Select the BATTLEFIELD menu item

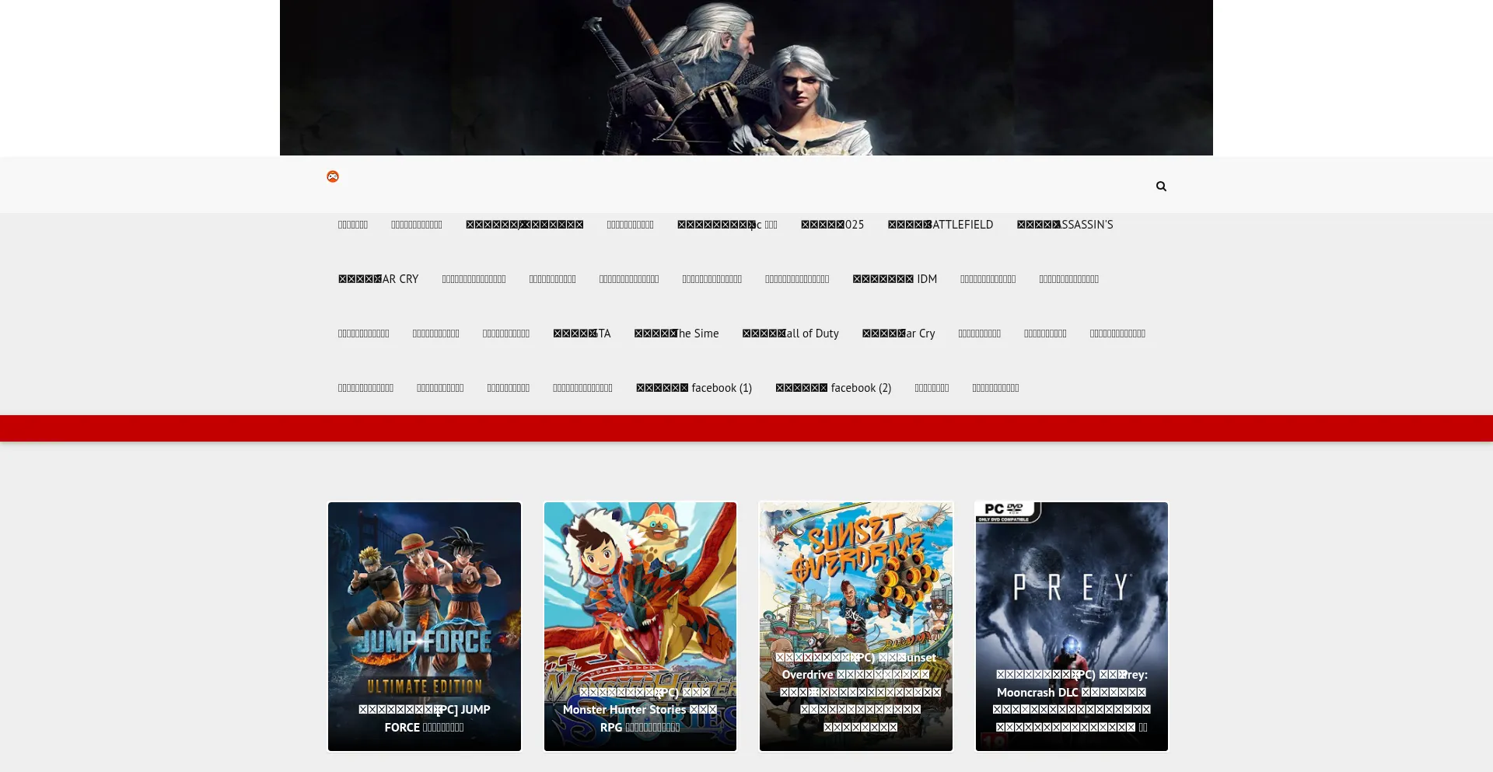[x=940, y=225]
